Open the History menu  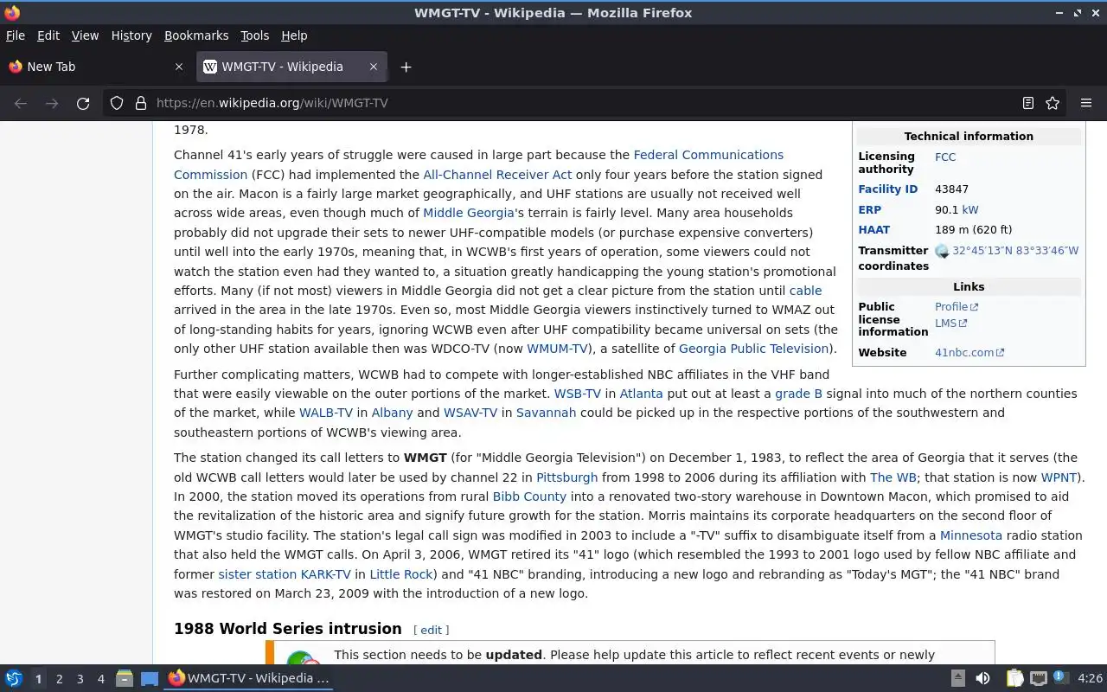[131, 35]
